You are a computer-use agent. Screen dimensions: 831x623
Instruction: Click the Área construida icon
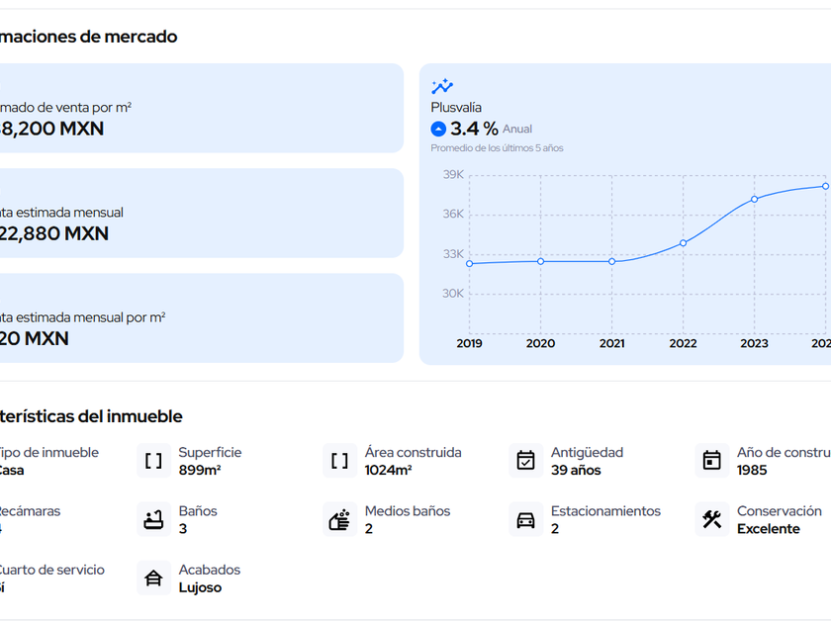[339, 461]
